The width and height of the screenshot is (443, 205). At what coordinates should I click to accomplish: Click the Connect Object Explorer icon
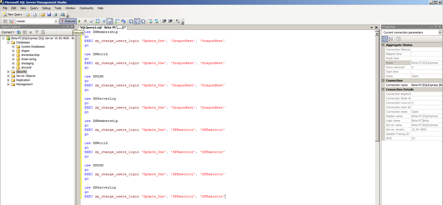(x=19, y=32)
